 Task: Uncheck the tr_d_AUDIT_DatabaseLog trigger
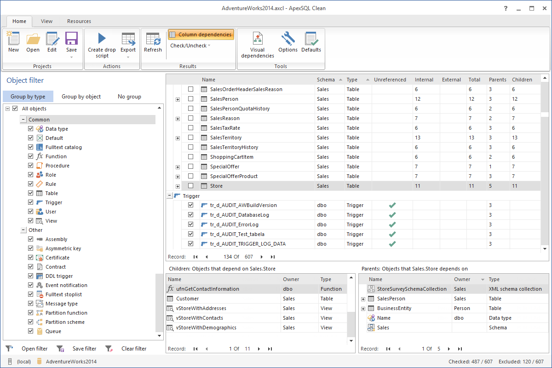coord(190,214)
